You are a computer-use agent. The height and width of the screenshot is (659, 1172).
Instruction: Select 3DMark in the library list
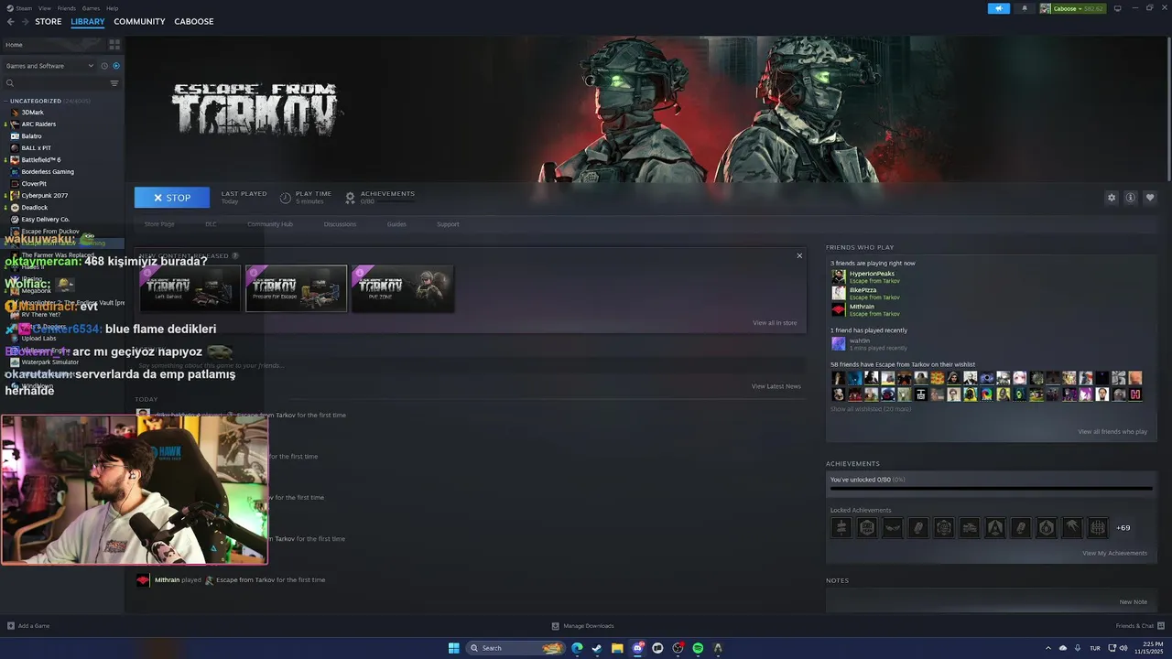[32, 112]
